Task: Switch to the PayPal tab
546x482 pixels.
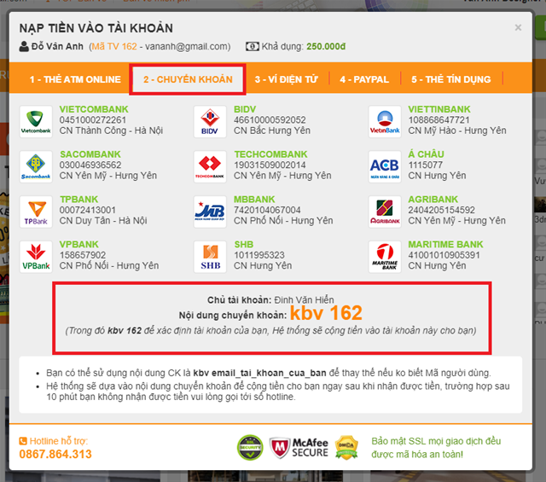Action: 364,79
